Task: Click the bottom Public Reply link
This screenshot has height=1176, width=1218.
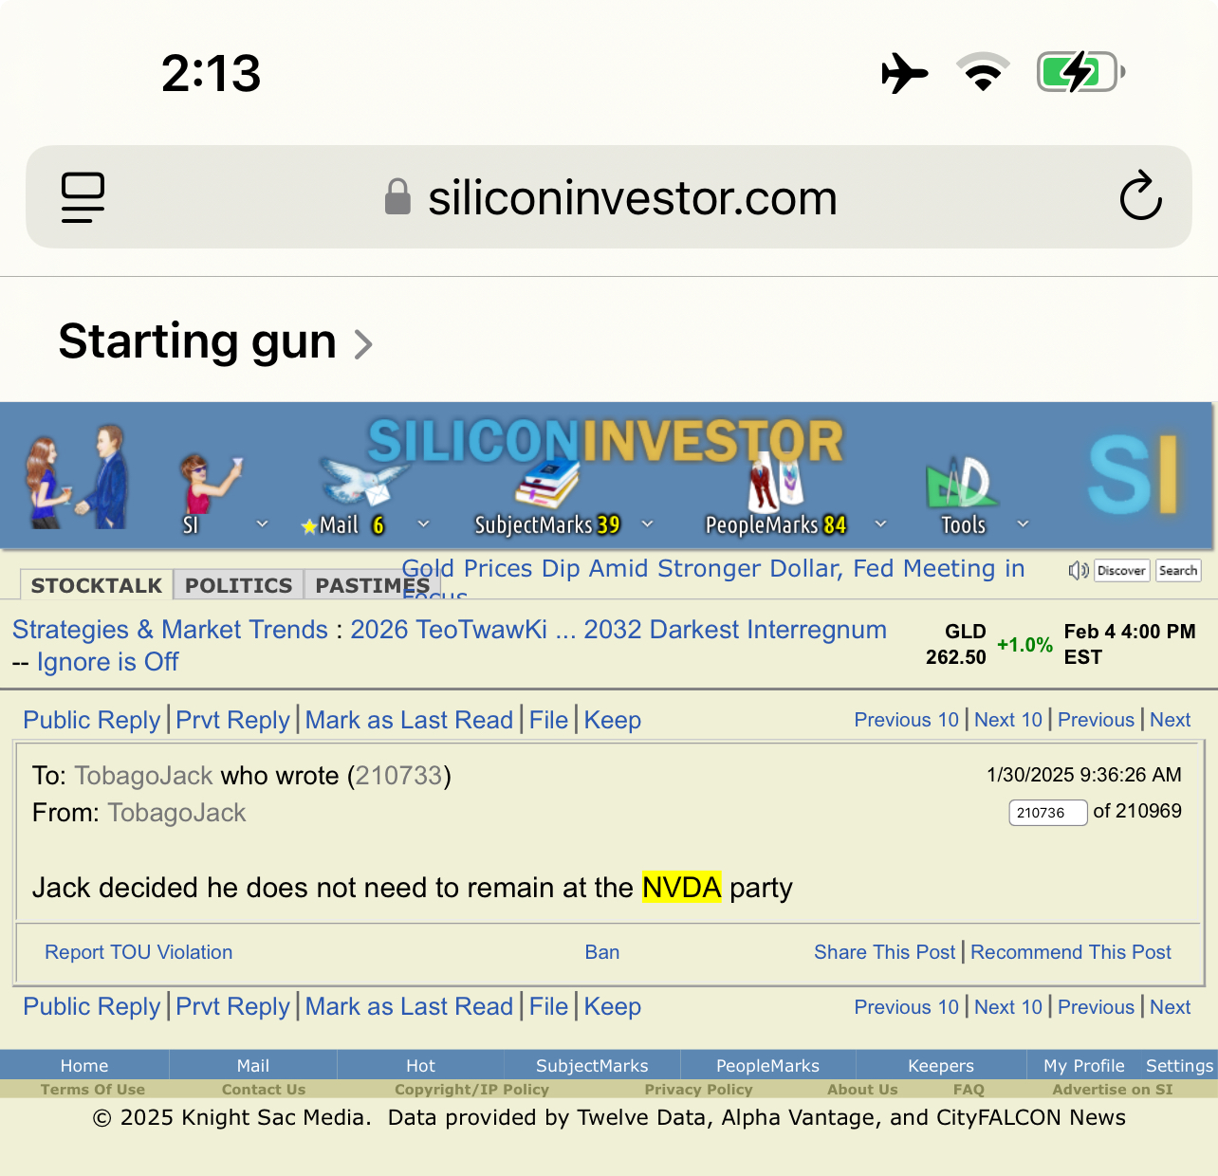Action: (92, 1006)
